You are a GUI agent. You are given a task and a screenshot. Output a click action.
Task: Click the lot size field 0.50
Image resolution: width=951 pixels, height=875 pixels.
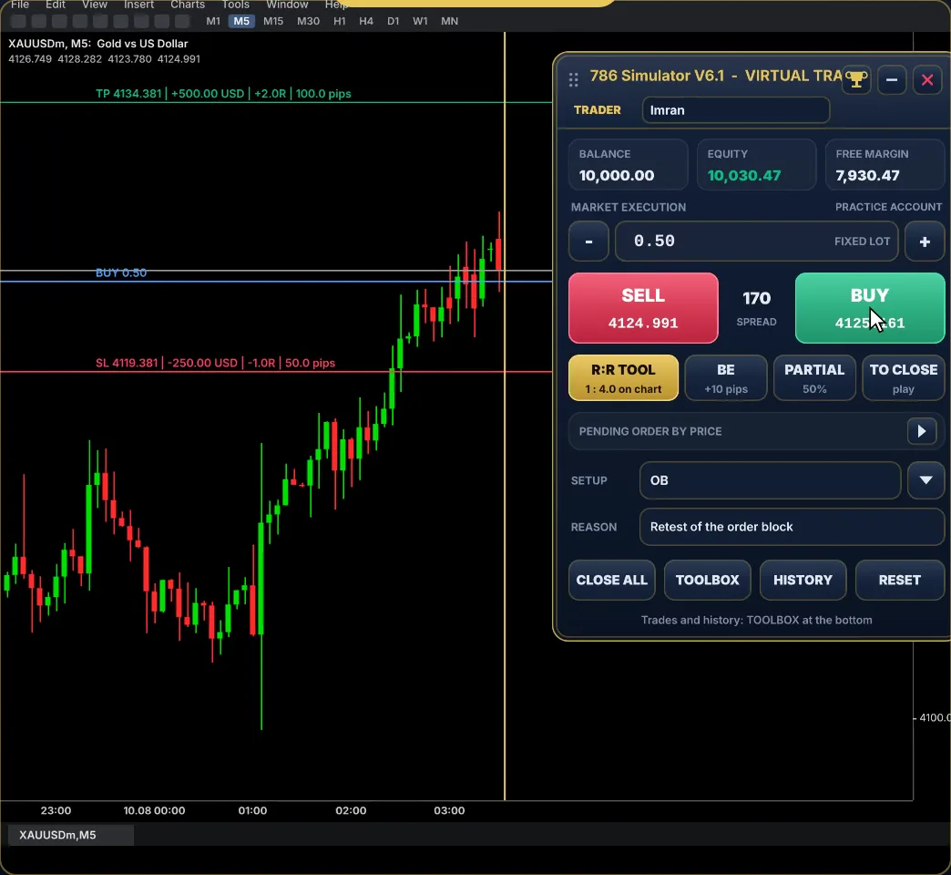pyautogui.click(x=756, y=241)
